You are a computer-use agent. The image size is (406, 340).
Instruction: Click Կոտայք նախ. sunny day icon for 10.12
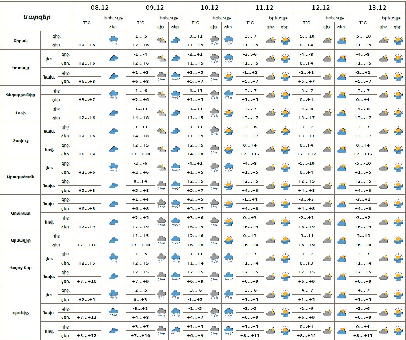pyautogui.click(x=229, y=76)
